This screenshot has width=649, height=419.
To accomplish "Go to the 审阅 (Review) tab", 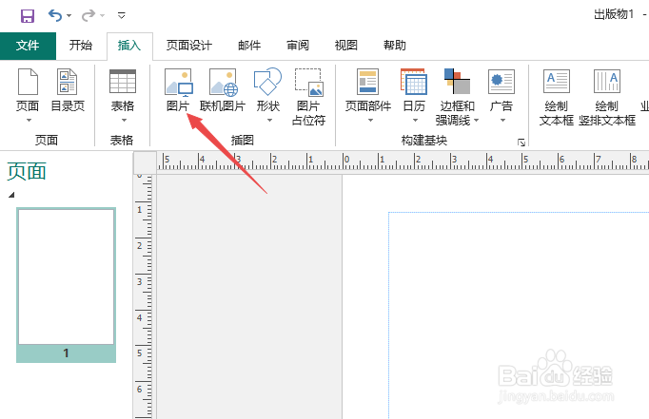I will click(298, 45).
